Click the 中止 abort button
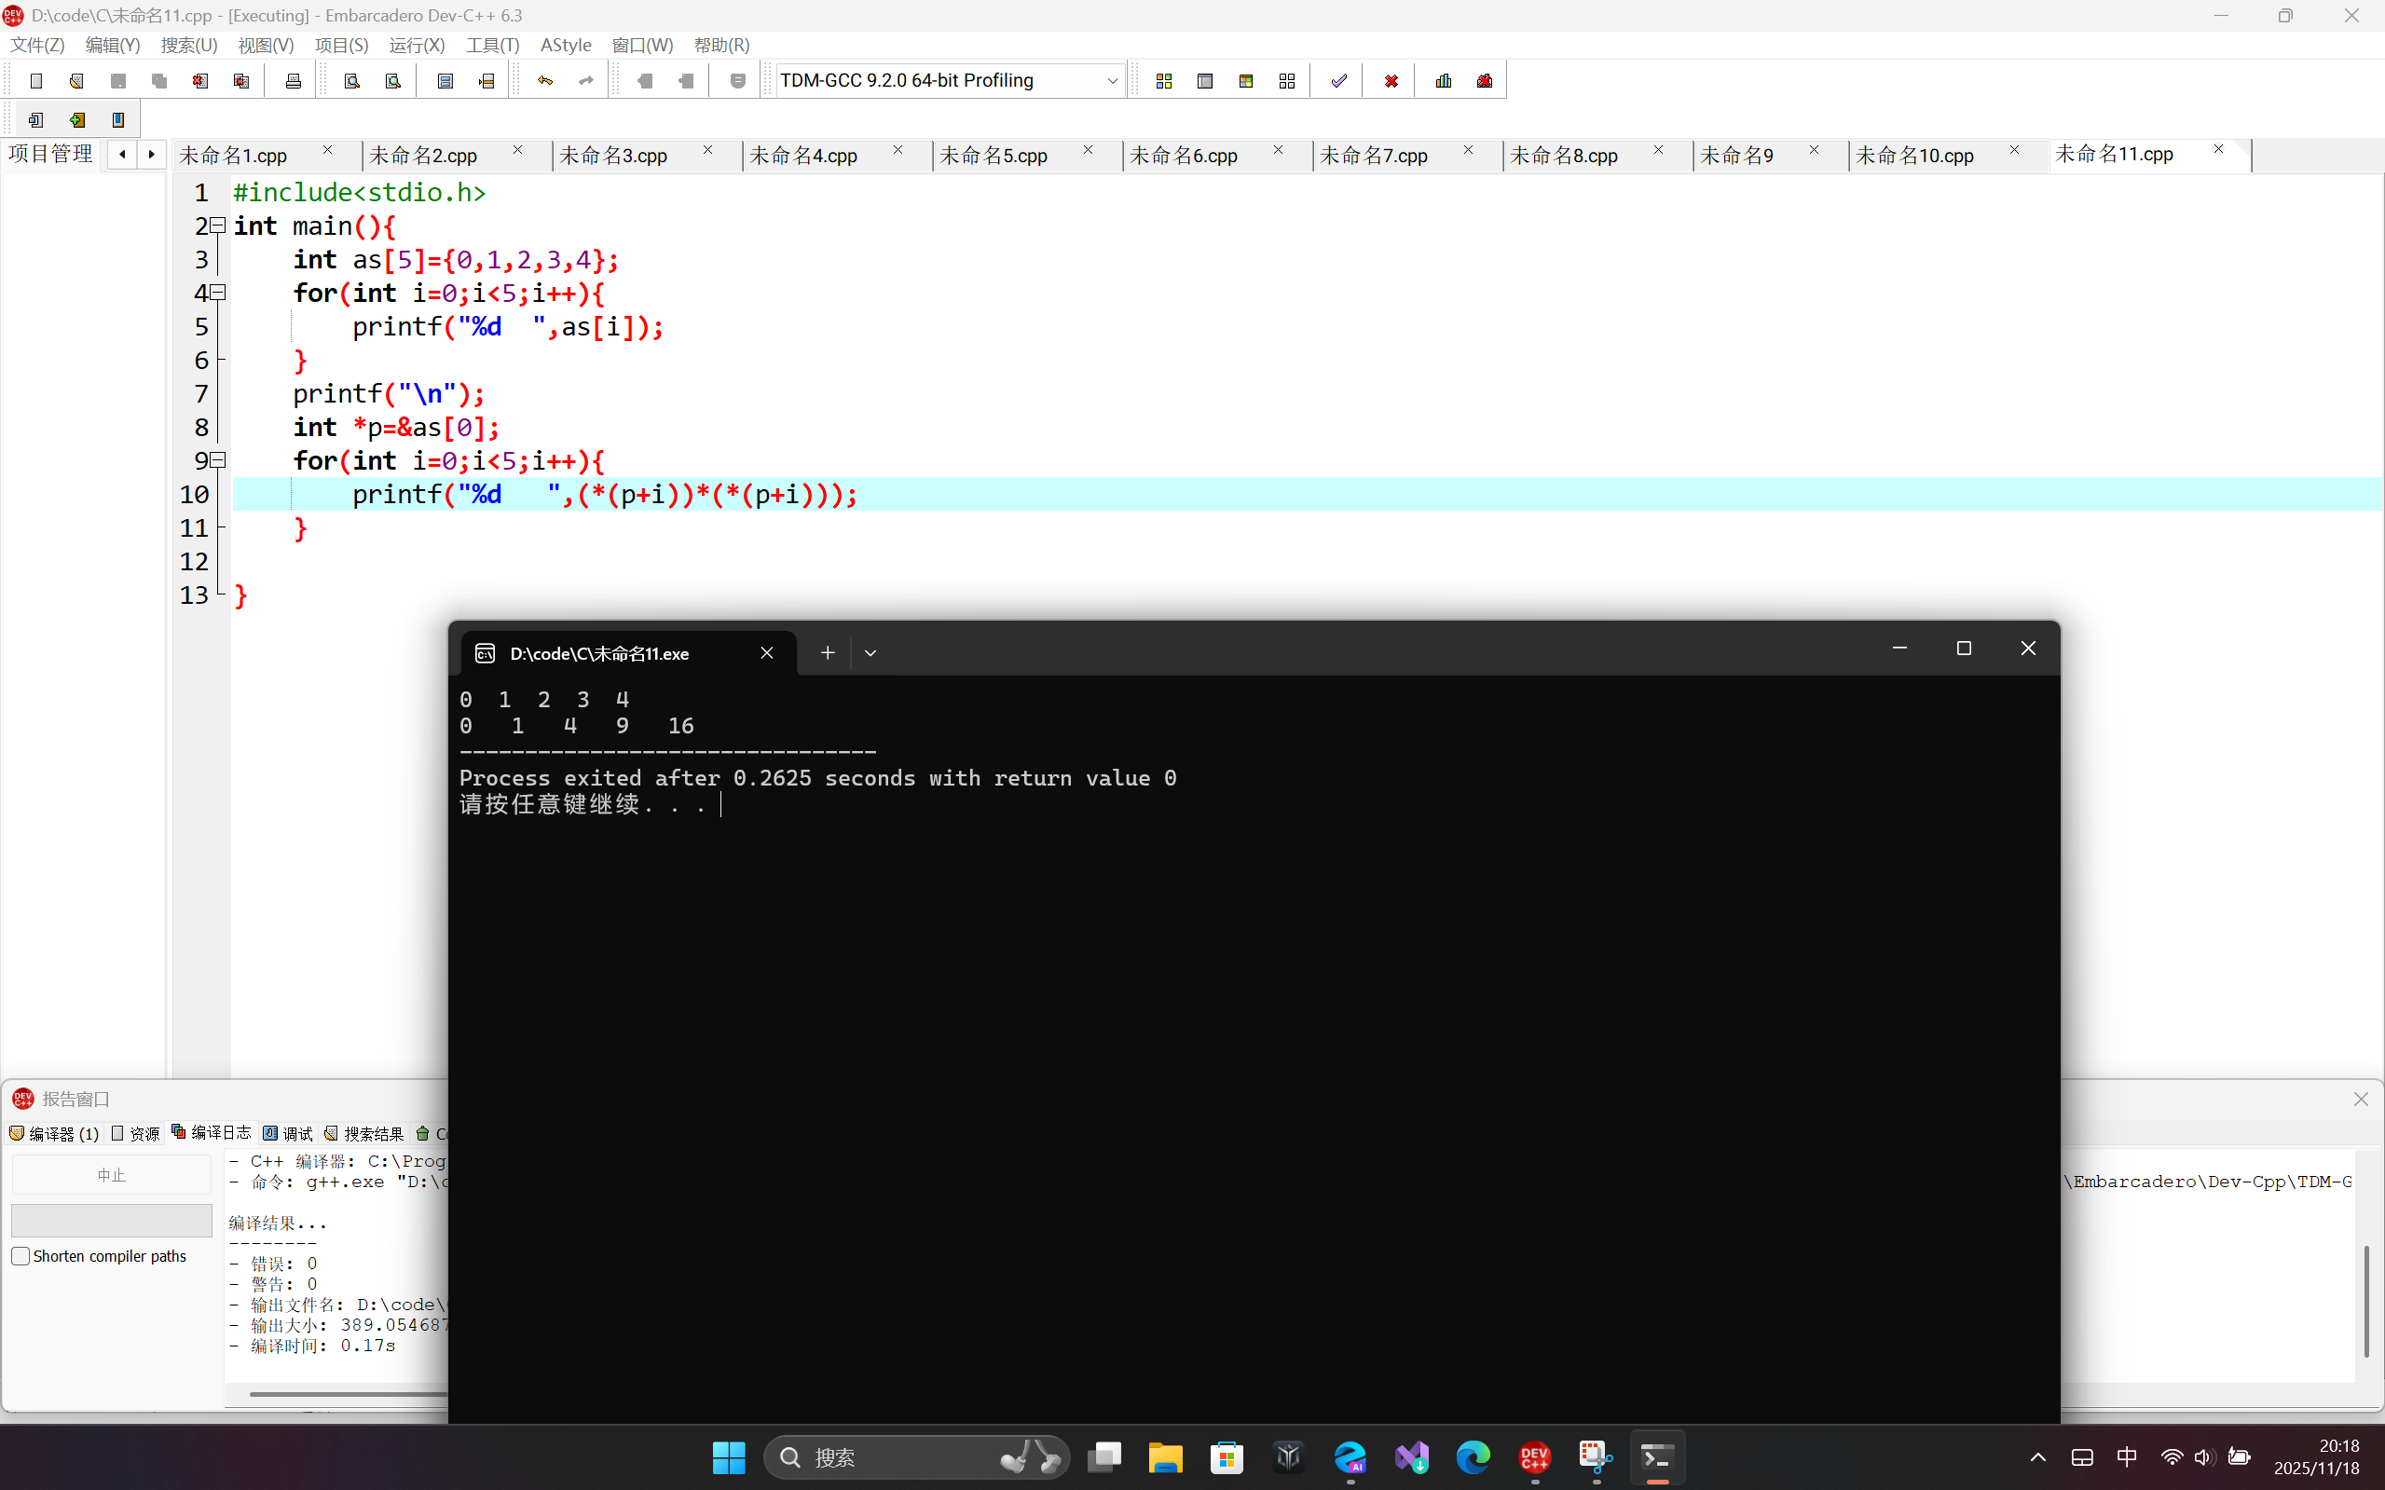This screenshot has width=2385, height=1490. click(111, 1175)
